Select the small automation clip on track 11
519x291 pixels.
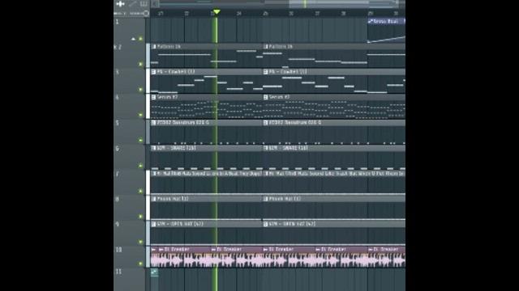tap(154, 272)
